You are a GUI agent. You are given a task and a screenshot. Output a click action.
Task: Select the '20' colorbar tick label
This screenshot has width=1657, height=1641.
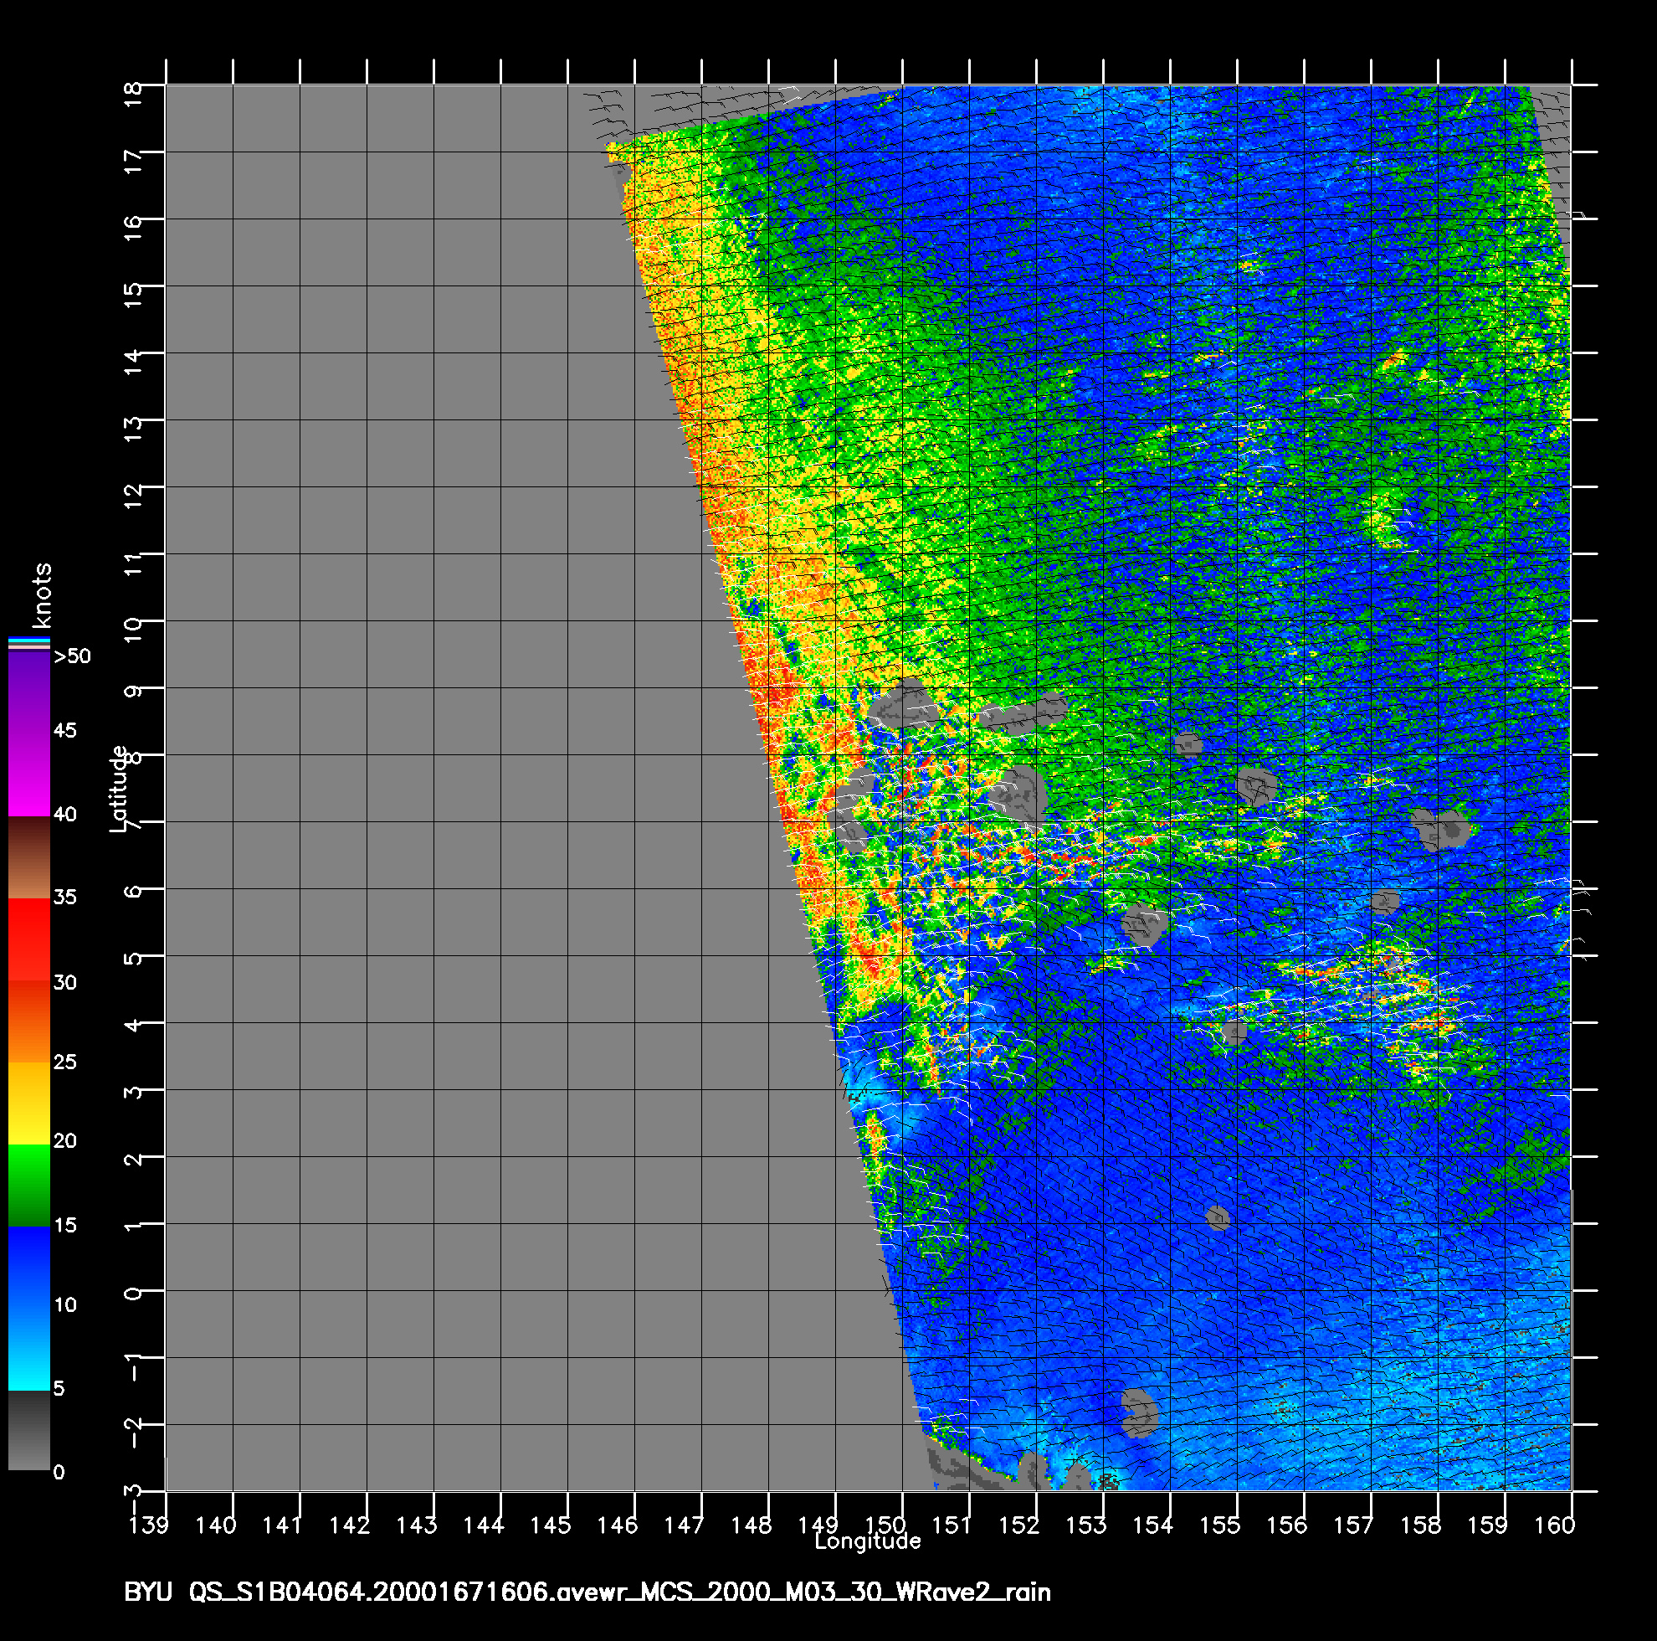tap(65, 1140)
